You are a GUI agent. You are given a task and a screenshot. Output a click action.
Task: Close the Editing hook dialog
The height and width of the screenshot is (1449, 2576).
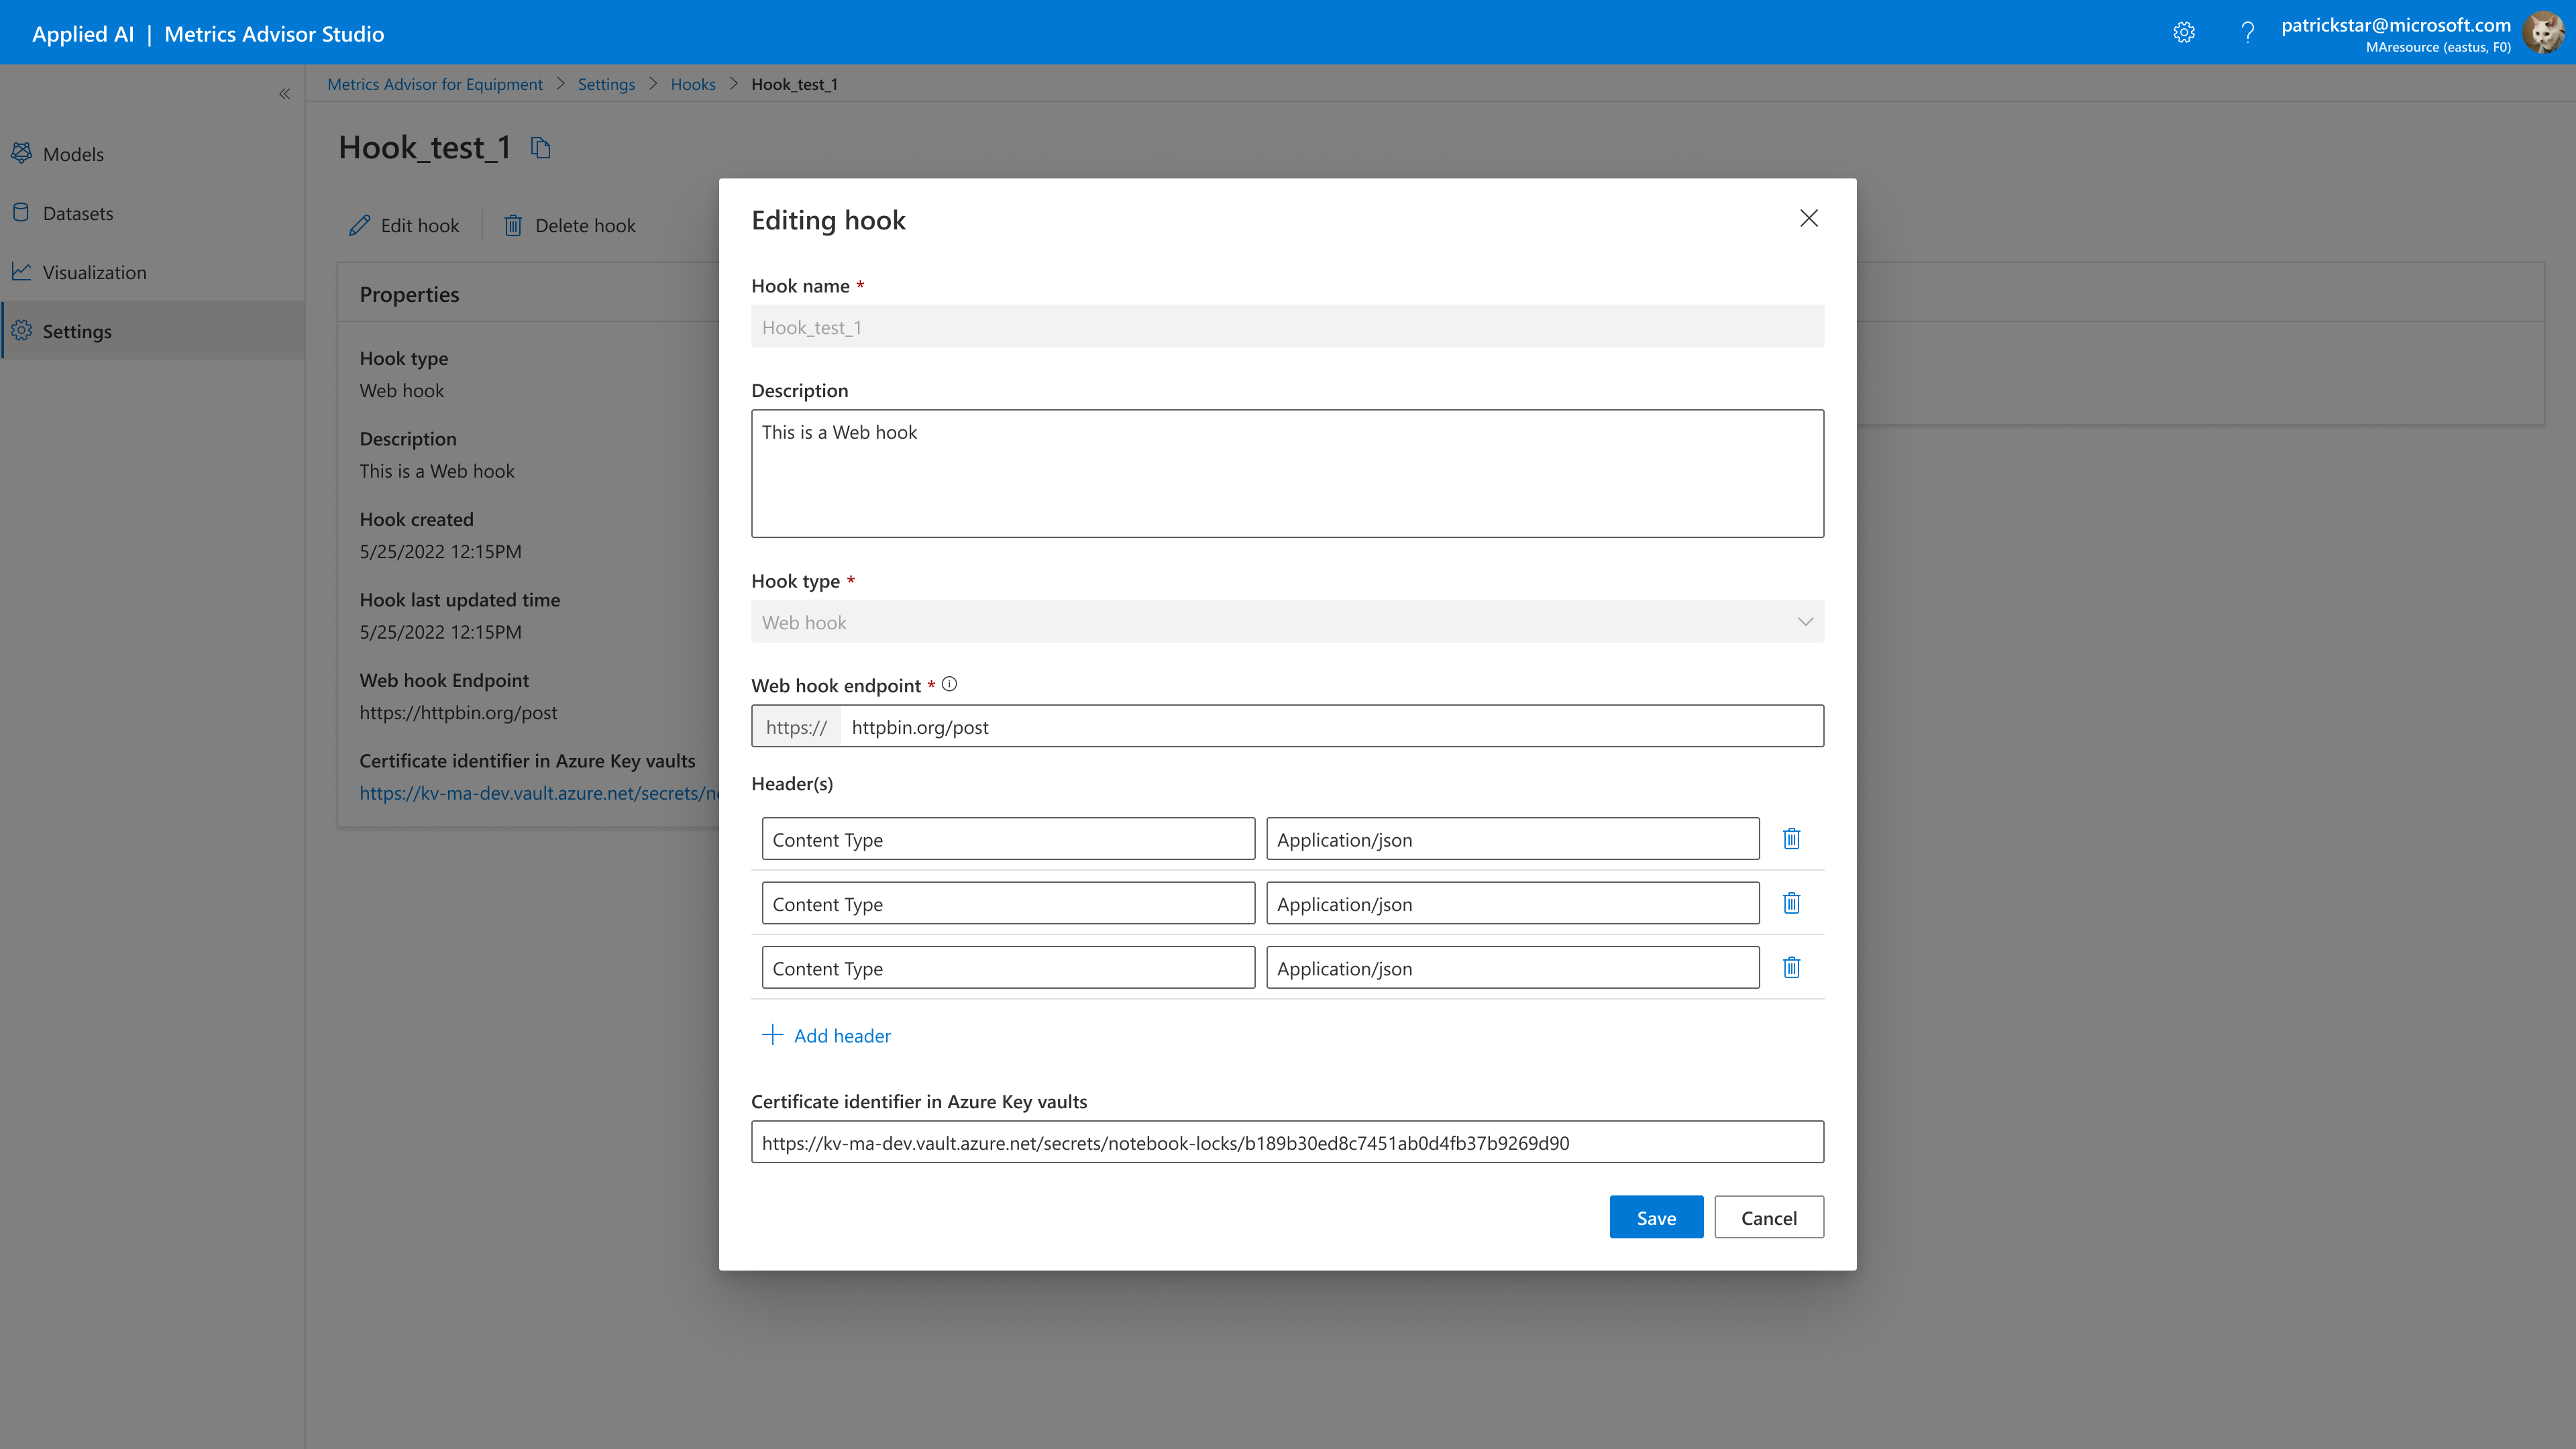1808,218
